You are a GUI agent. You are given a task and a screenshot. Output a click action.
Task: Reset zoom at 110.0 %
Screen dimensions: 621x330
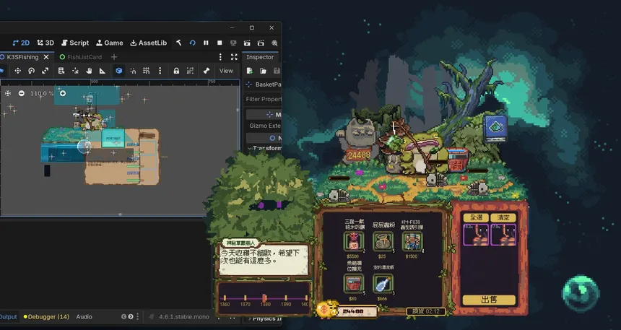click(x=42, y=93)
